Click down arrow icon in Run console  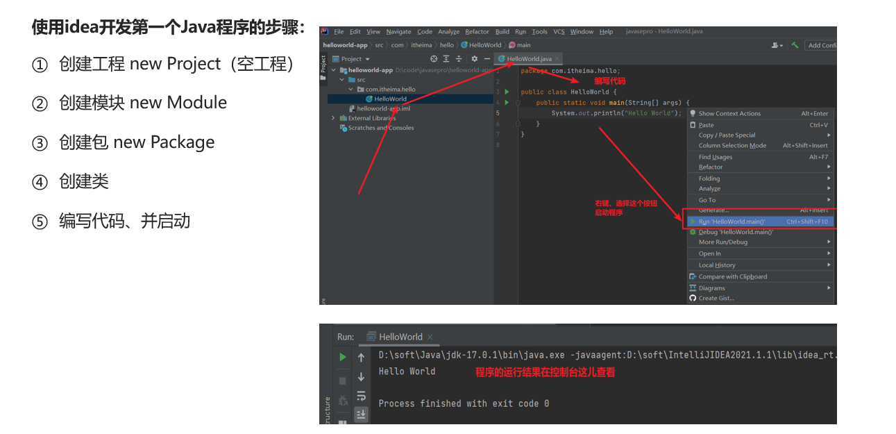[361, 377]
